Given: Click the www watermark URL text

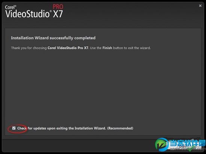Looking at the screenshot, I should pos(188,149).
